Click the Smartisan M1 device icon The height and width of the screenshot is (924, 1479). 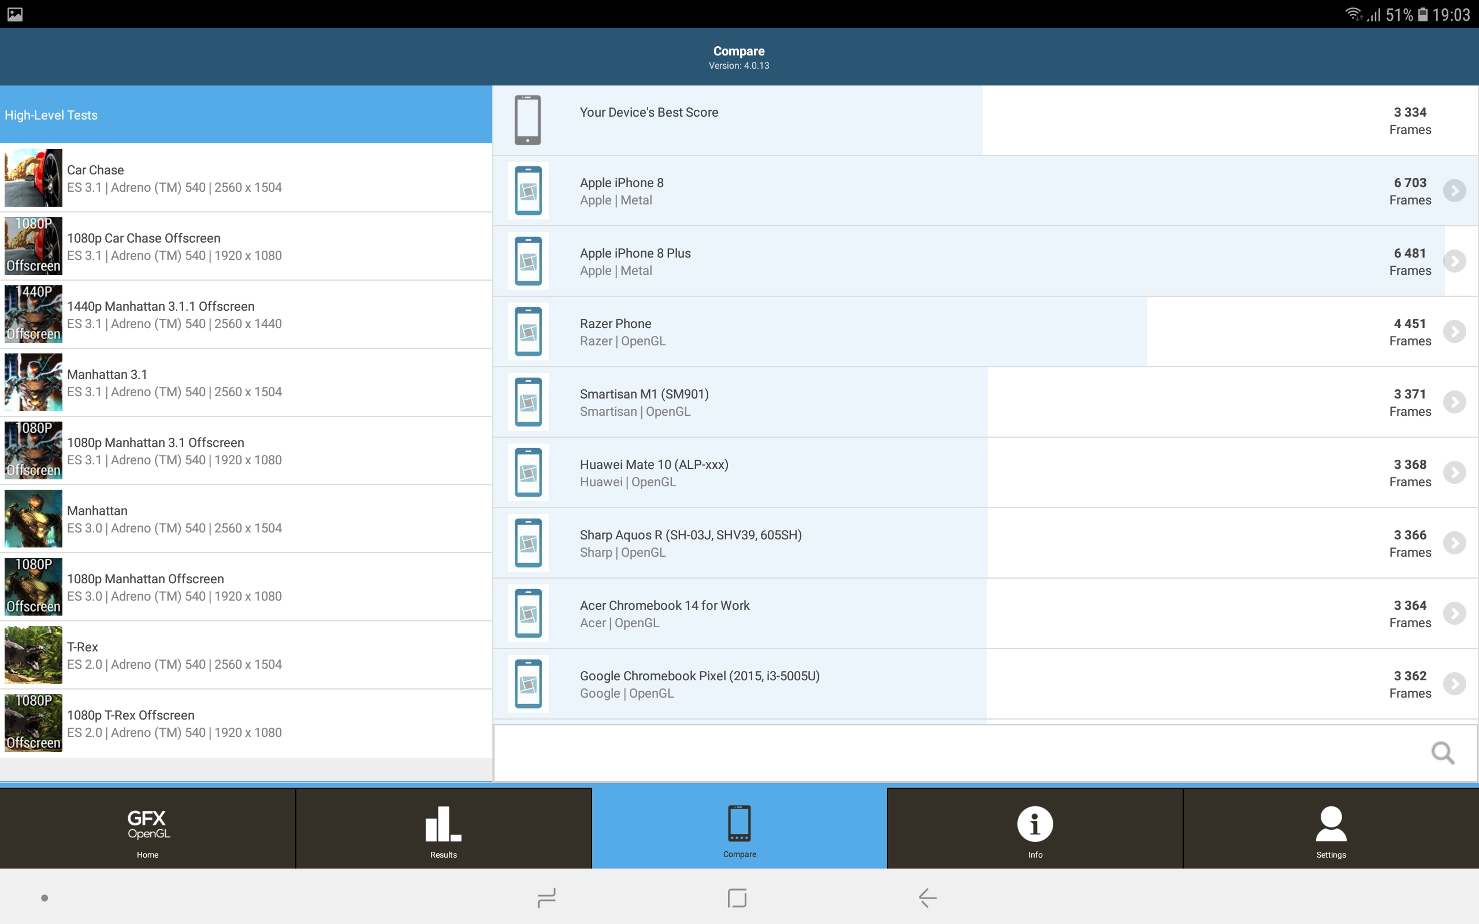click(528, 402)
